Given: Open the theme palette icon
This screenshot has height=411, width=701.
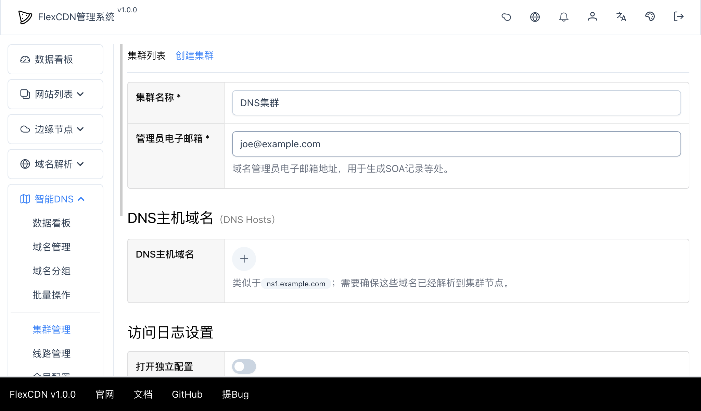Looking at the screenshot, I should pyautogui.click(x=650, y=17).
